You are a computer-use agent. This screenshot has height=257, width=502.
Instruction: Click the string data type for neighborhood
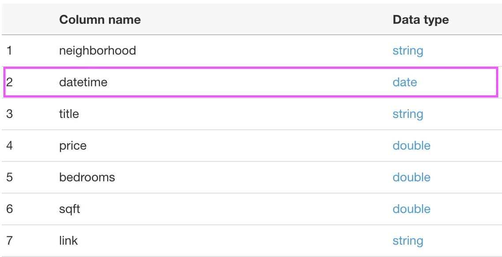pos(408,51)
